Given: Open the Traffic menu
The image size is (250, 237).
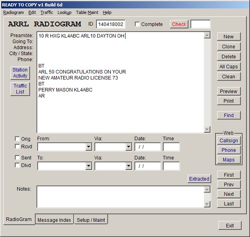Looking at the screenshot, I should [x=47, y=12].
